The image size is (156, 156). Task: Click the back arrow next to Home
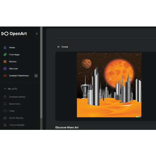pyautogui.click(x=59, y=47)
